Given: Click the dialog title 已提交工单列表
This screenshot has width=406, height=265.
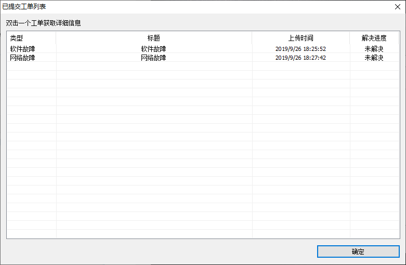Looking at the screenshot, I should tap(24, 6).
